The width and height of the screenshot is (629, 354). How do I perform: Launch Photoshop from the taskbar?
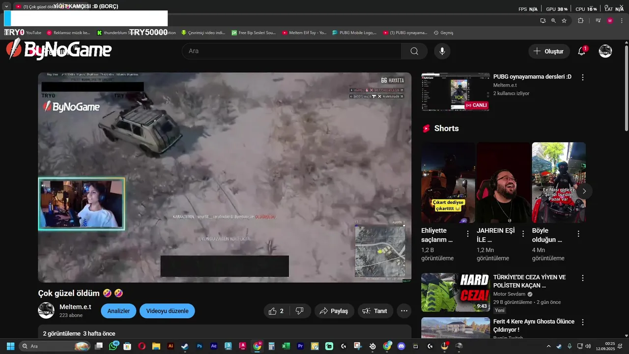[200, 346]
